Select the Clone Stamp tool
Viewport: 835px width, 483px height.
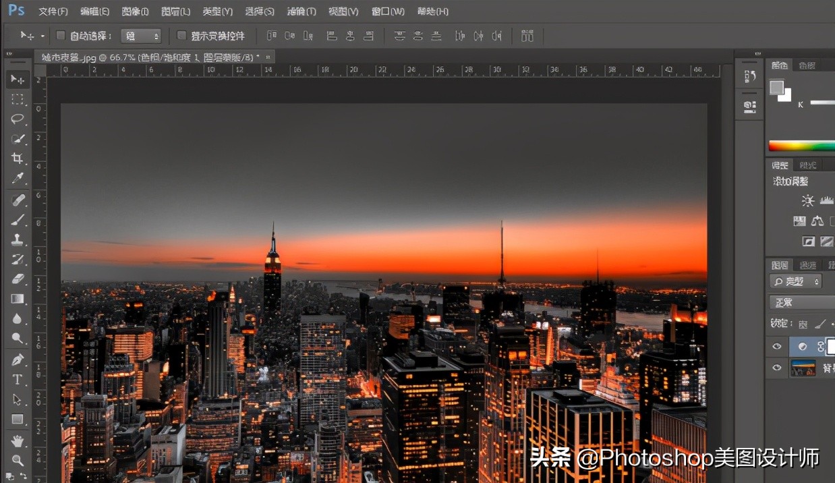pos(17,239)
